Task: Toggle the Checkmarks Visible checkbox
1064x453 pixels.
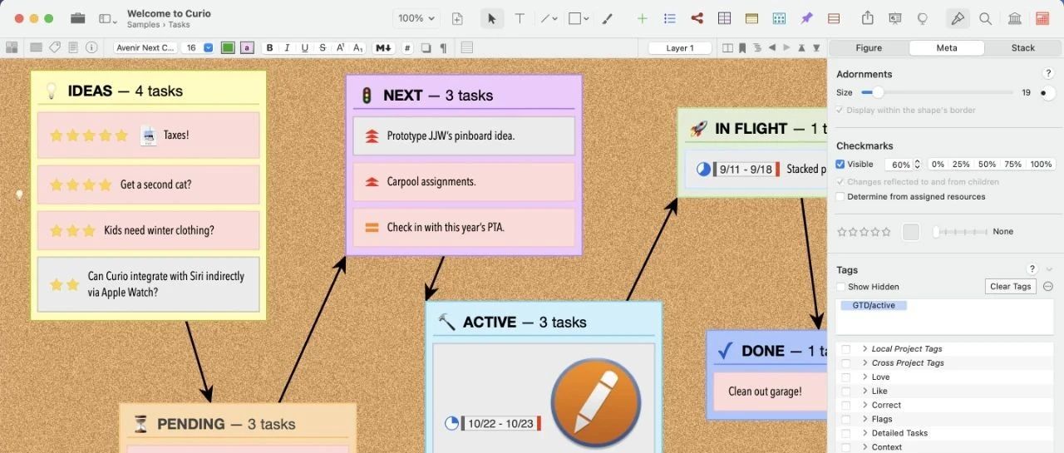Action: [x=840, y=165]
